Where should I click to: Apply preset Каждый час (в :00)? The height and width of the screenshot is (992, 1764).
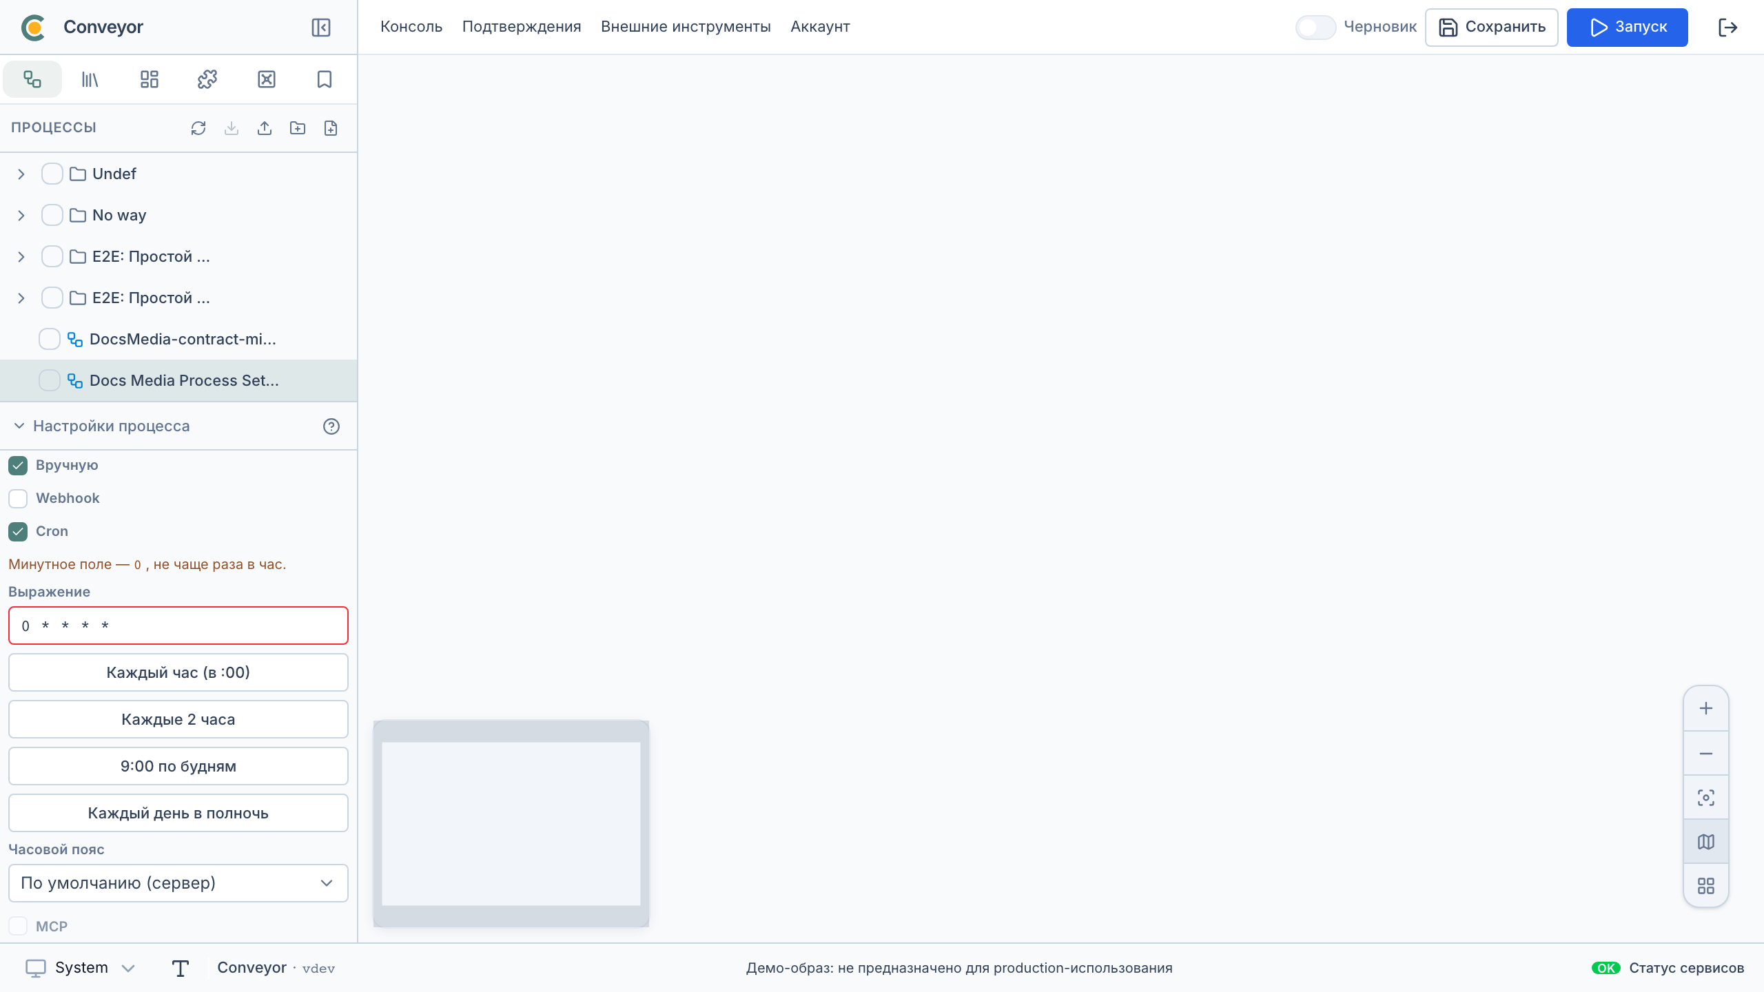coord(178,672)
